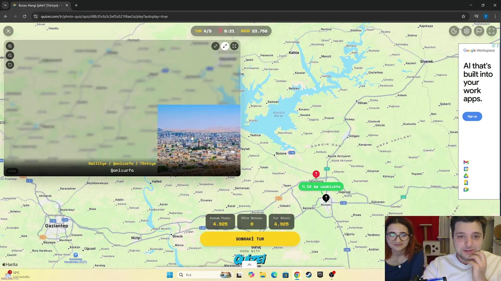The image size is (501, 281).
Task: Reload the quizei page
Action: pyautogui.click(x=24, y=16)
